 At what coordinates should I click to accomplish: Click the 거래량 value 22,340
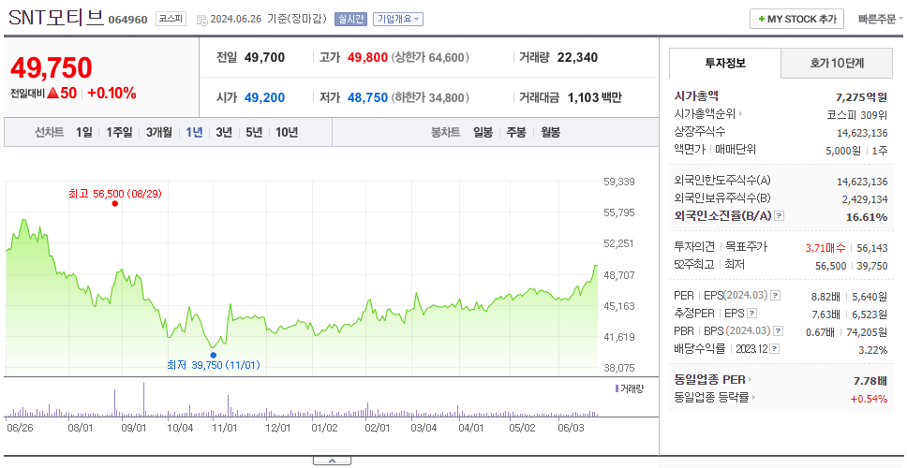[x=577, y=58]
